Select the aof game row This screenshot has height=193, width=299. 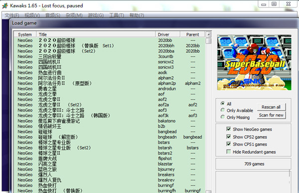[x=110, y=94]
